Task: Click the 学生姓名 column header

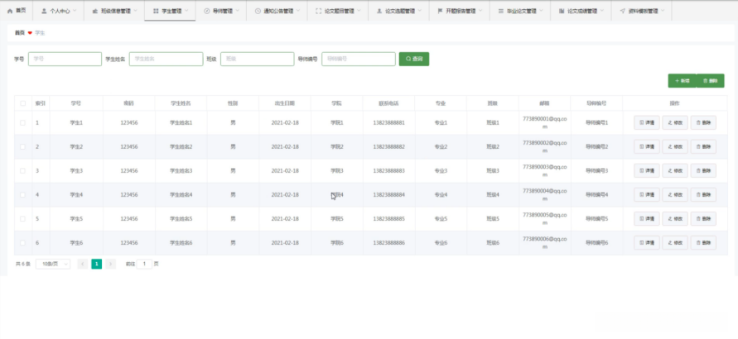Action: 181,103
